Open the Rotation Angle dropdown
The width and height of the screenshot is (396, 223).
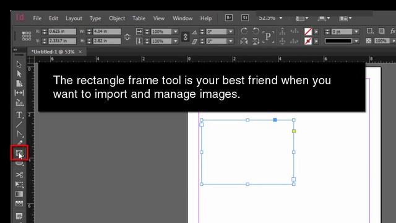[231, 32]
